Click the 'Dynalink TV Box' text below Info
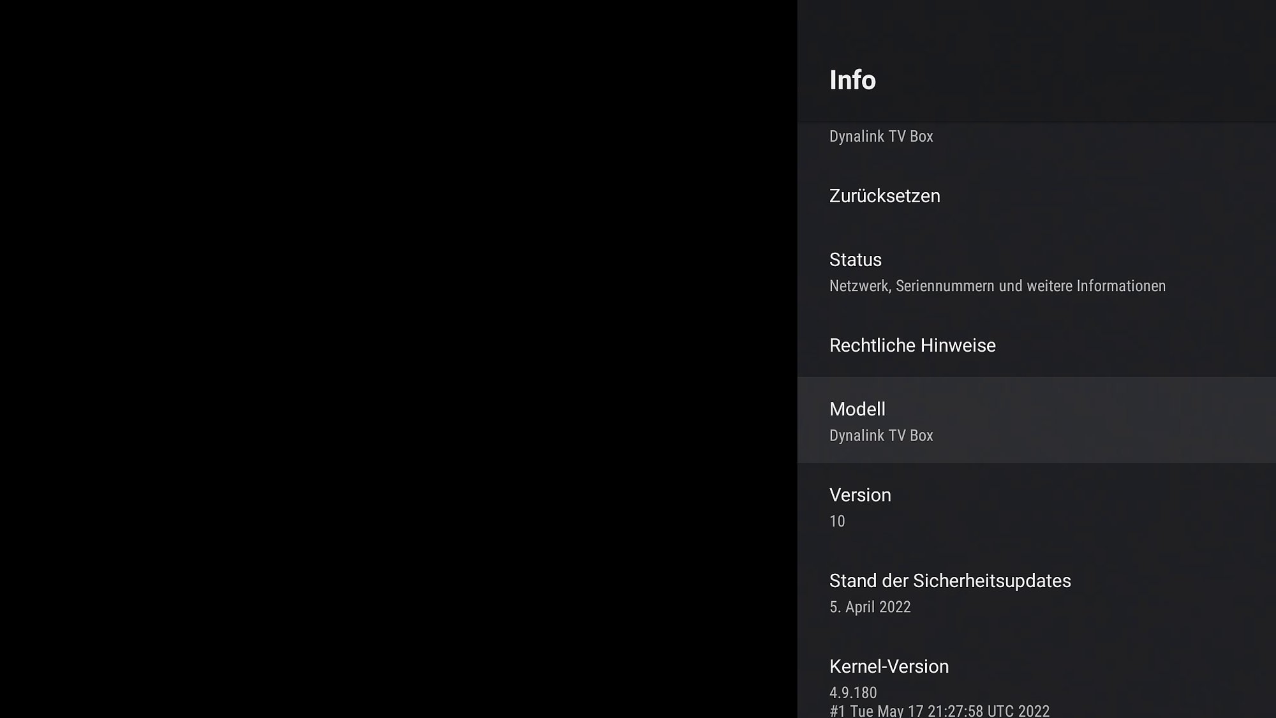 (x=881, y=137)
